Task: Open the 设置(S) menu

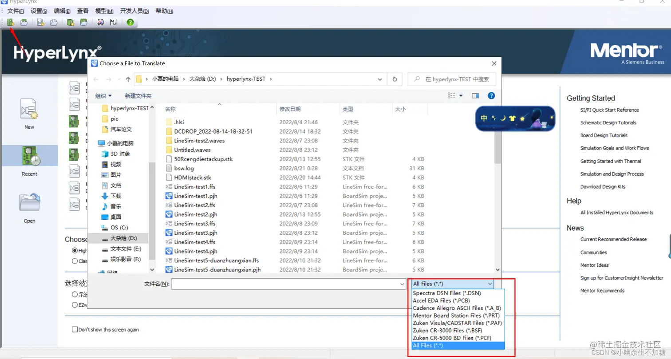Action: tap(39, 11)
